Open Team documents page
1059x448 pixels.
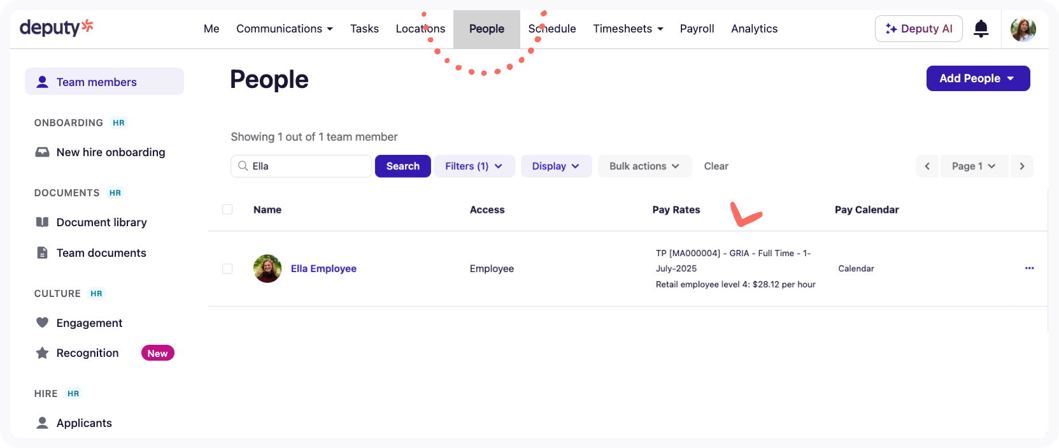click(101, 253)
